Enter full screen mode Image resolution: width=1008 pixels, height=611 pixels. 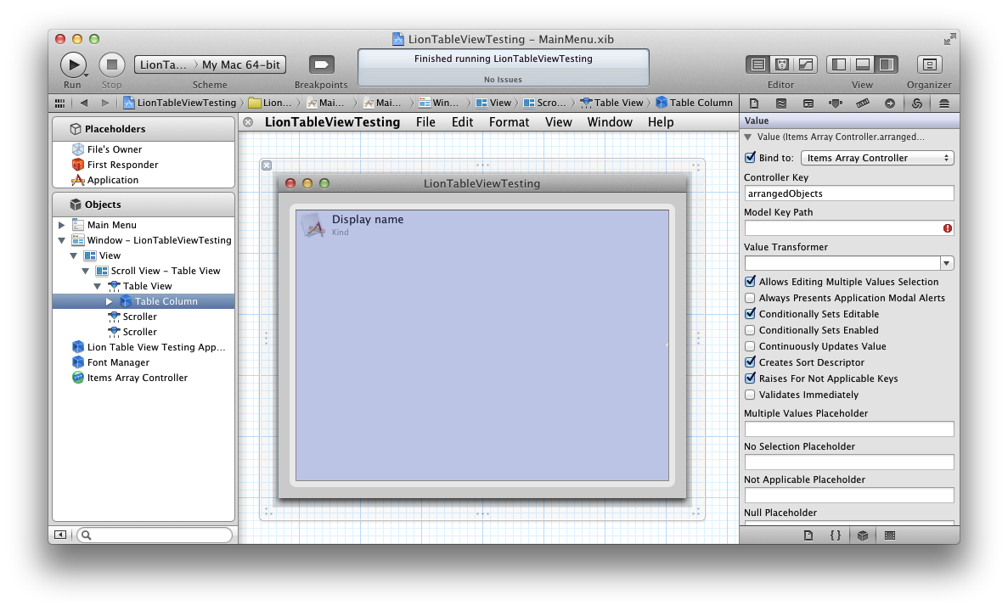[x=949, y=39]
